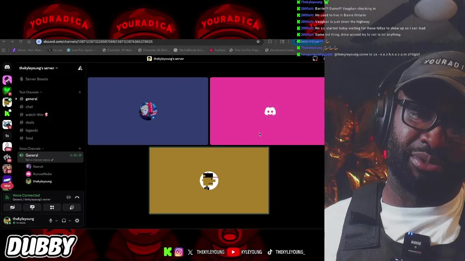Go to browser home page
465x261 pixels.
tap(29, 42)
